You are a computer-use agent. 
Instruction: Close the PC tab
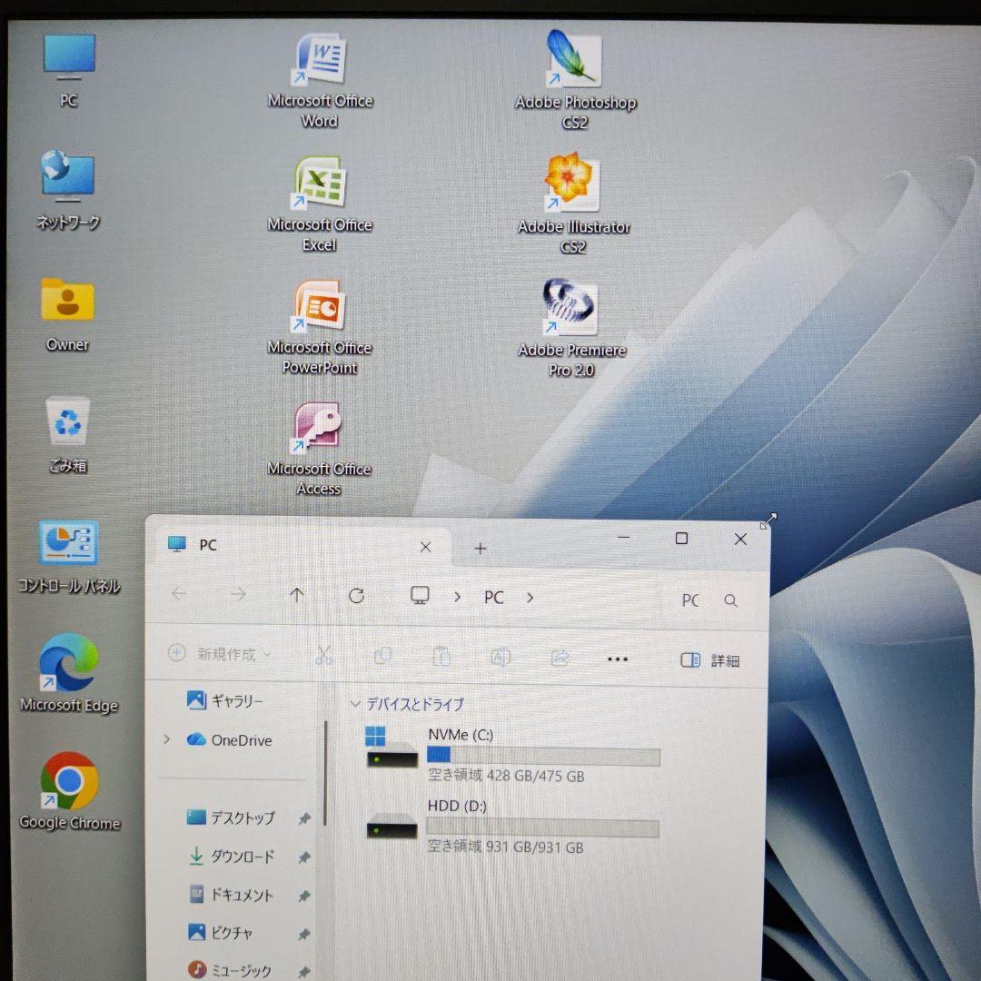[x=425, y=547]
